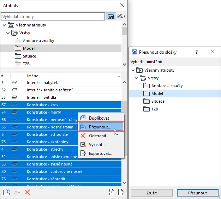Collapse Vrstvy node in move dialog
The image size is (221, 199).
[136, 78]
